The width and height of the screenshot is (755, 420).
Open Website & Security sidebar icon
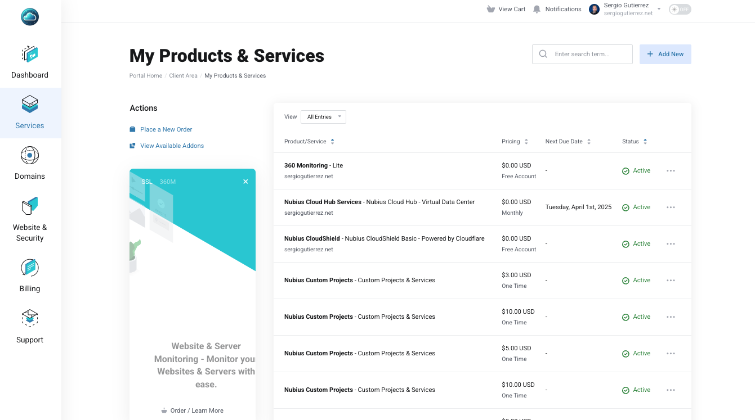click(x=30, y=206)
